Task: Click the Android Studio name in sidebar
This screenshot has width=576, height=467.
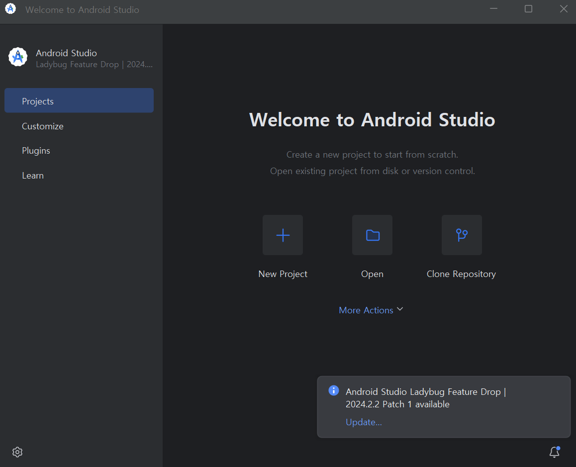Action: [66, 53]
